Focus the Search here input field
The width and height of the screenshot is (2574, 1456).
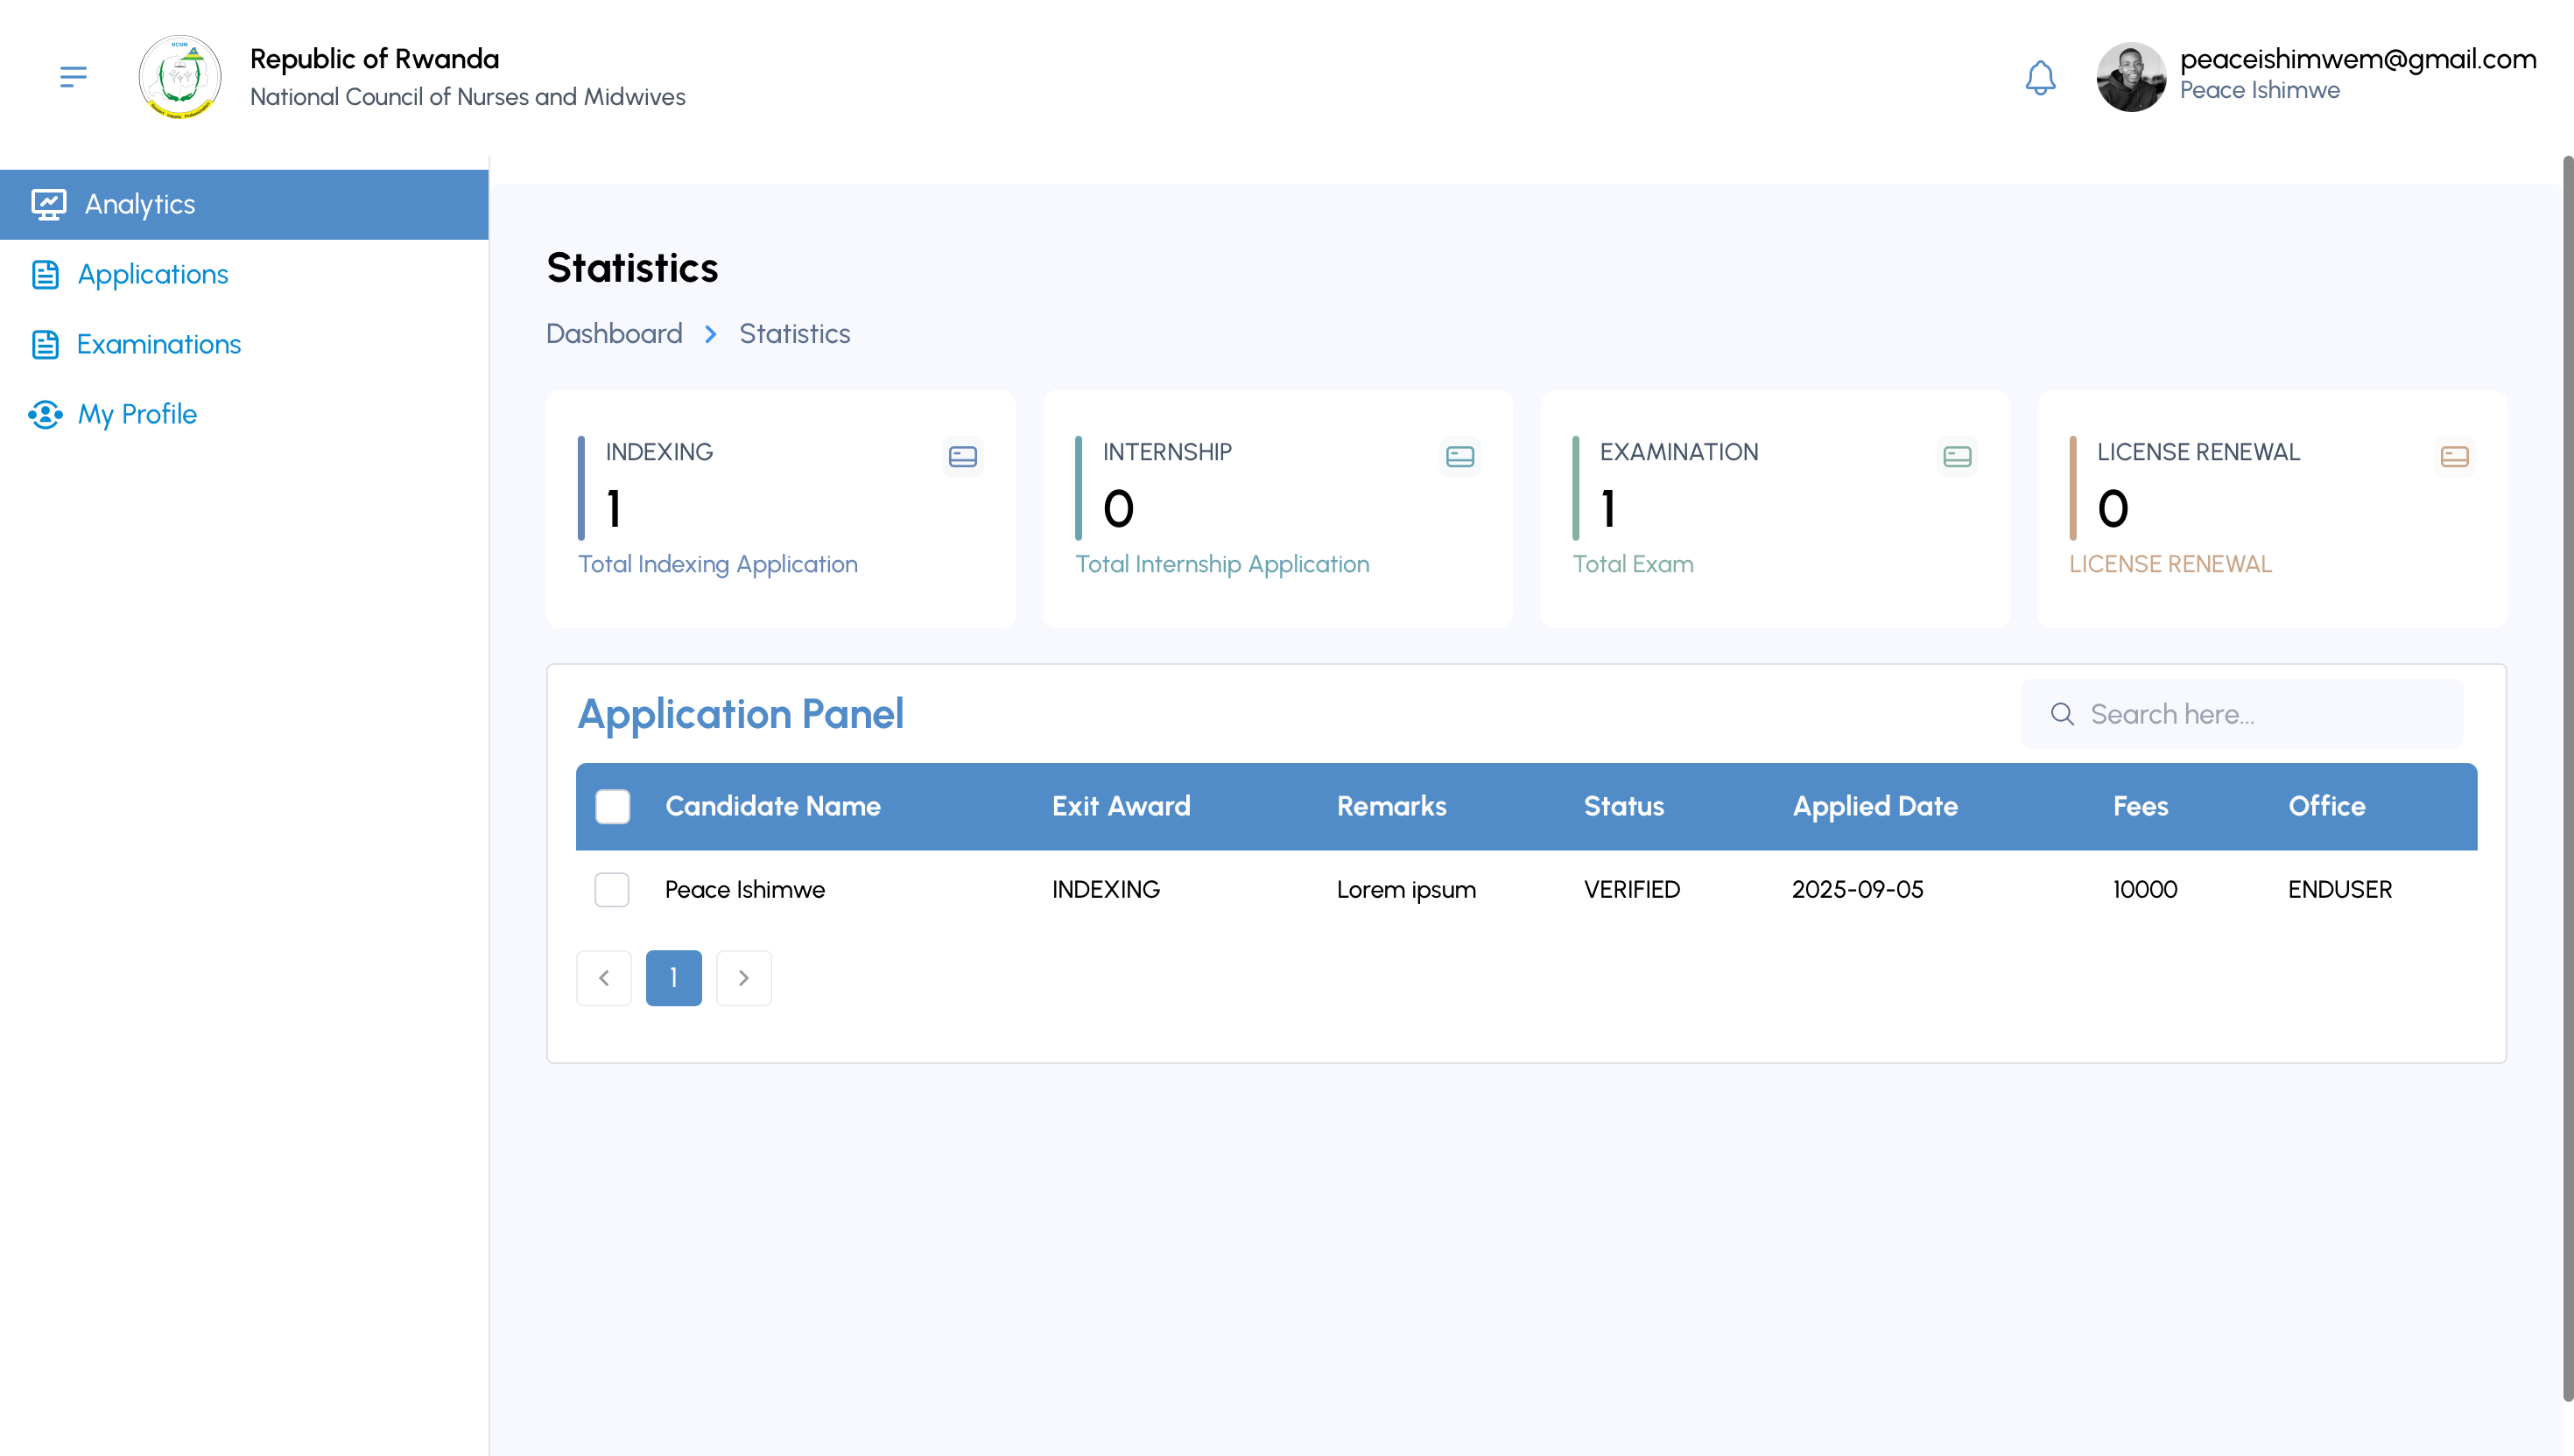[x=2241, y=714]
